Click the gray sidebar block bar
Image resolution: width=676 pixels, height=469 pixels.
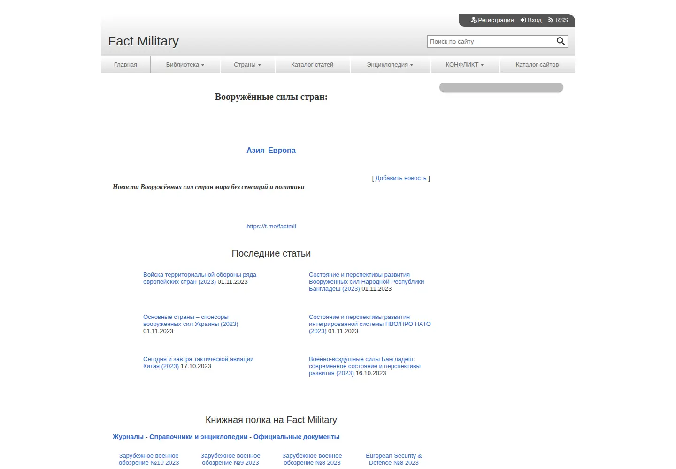click(x=501, y=88)
